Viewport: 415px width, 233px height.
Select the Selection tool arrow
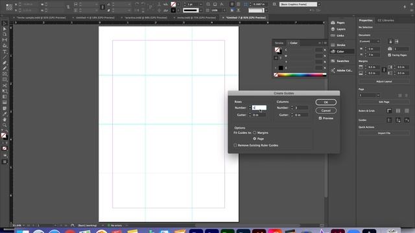[x=5, y=23]
